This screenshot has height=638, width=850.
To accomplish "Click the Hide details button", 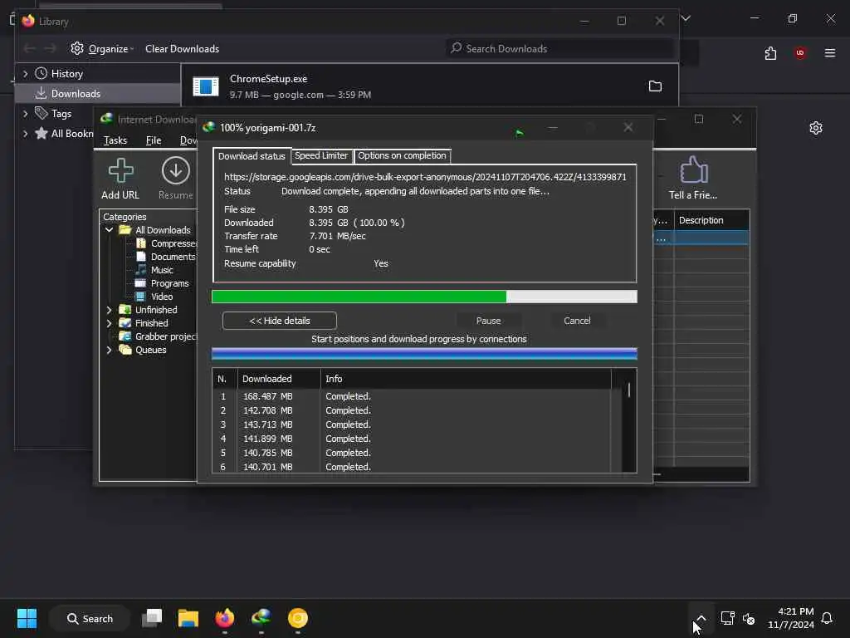I will pyautogui.click(x=279, y=321).
